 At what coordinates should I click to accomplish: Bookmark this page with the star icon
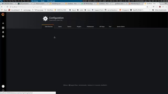click(147, 7)
